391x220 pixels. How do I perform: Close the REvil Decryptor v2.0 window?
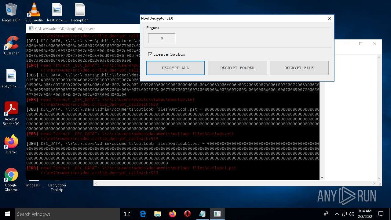click(329, 18)
